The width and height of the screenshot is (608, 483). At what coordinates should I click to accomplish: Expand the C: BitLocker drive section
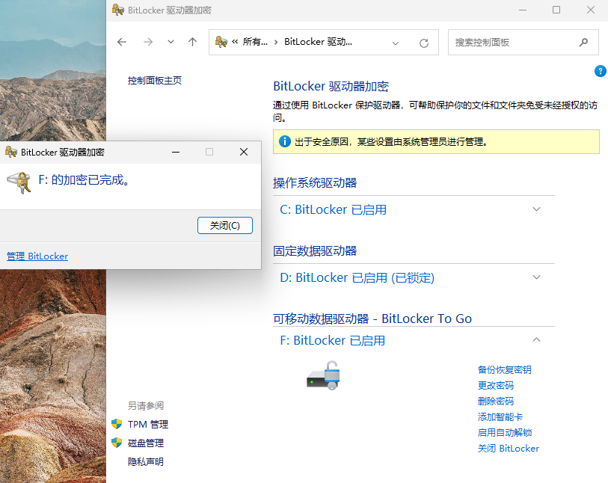[x=536, y=209]
